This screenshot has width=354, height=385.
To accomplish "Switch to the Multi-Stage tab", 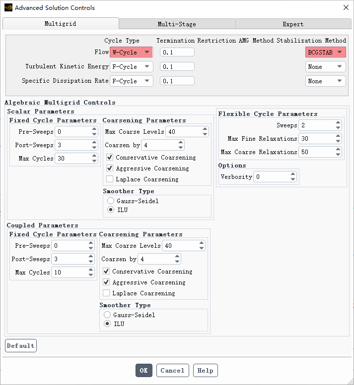I will coord(177,24).
